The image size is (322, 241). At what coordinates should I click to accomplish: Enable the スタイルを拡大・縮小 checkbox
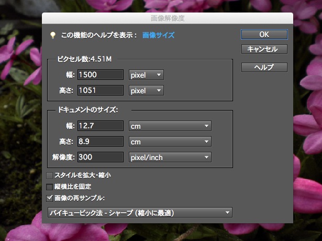point(50,175)
